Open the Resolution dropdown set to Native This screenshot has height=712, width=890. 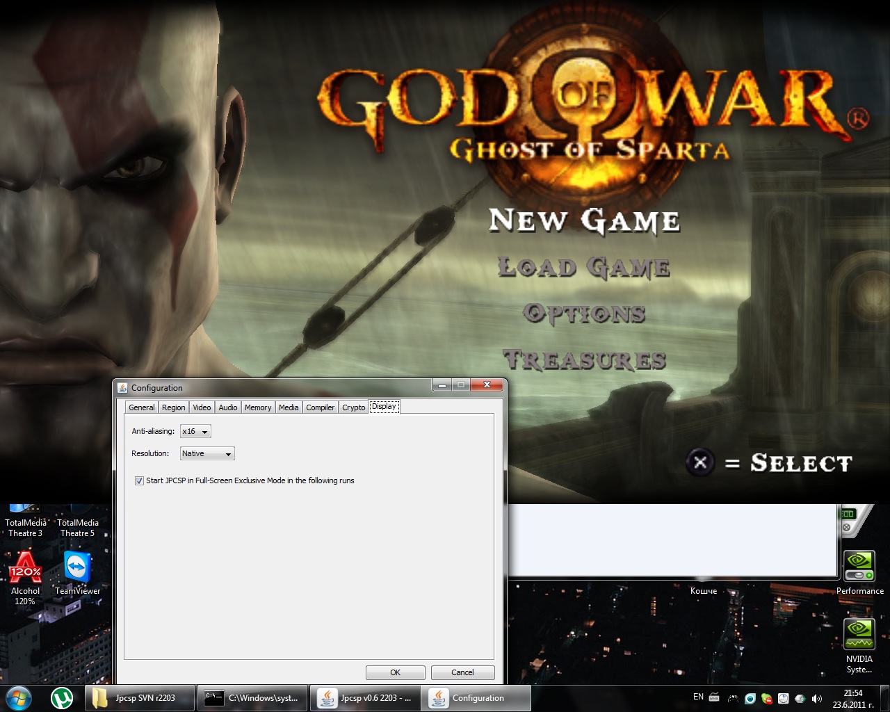[207, 454]
